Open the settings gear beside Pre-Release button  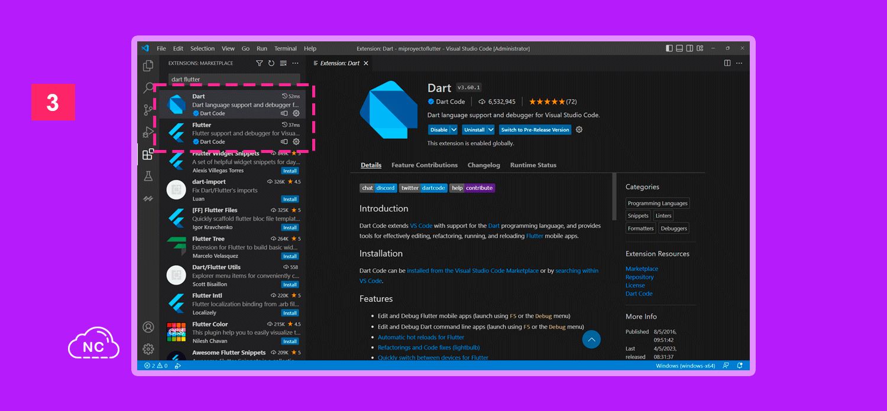point(579,130)
